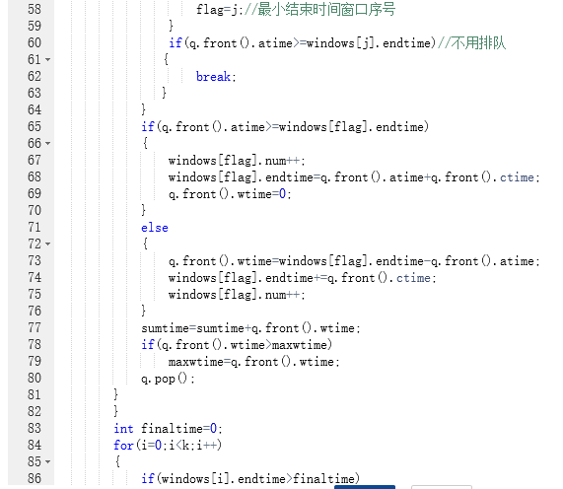This screenshot has height=489, width=563.
Task: Click 'windows[flag].endtime)' condition on line 65
Action: pos(354,127)
